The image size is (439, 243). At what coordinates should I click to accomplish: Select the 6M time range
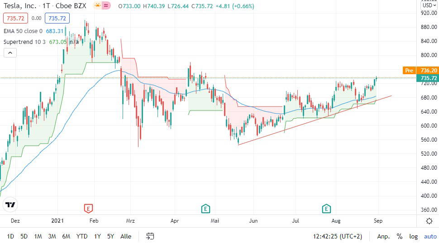point(66,236)
